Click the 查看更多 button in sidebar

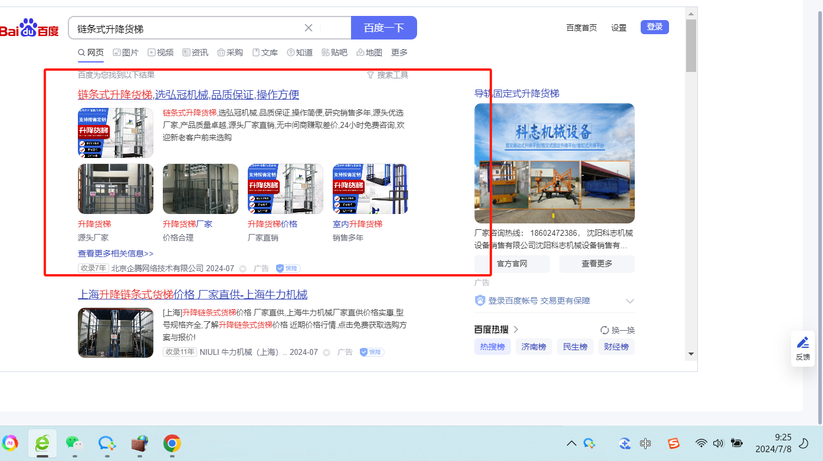597,264
